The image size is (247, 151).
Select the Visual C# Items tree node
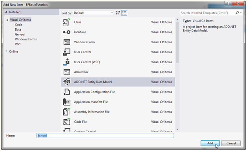pos(20,20)
